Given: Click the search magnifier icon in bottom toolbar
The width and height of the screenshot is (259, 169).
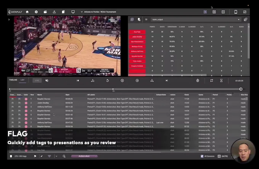Looking at the screenshot, I should [64, 156].
